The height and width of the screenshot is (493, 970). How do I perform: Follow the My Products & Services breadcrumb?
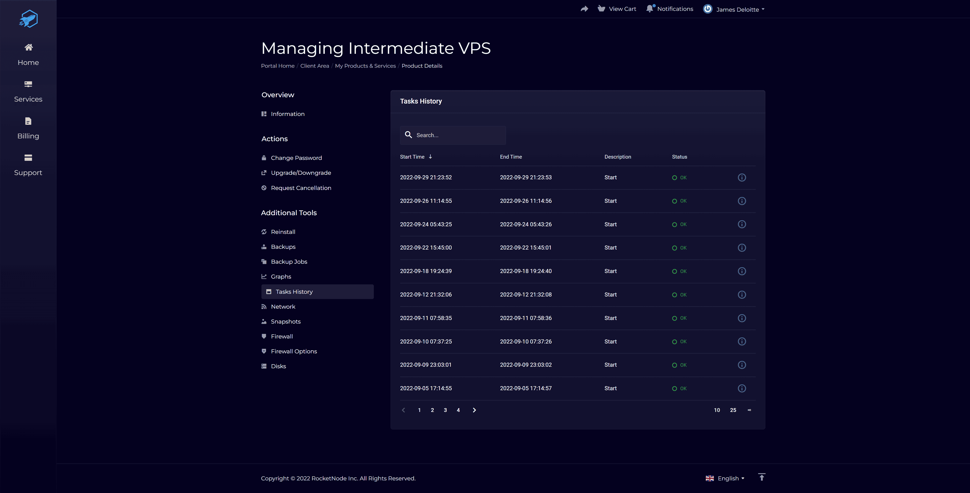365,66
